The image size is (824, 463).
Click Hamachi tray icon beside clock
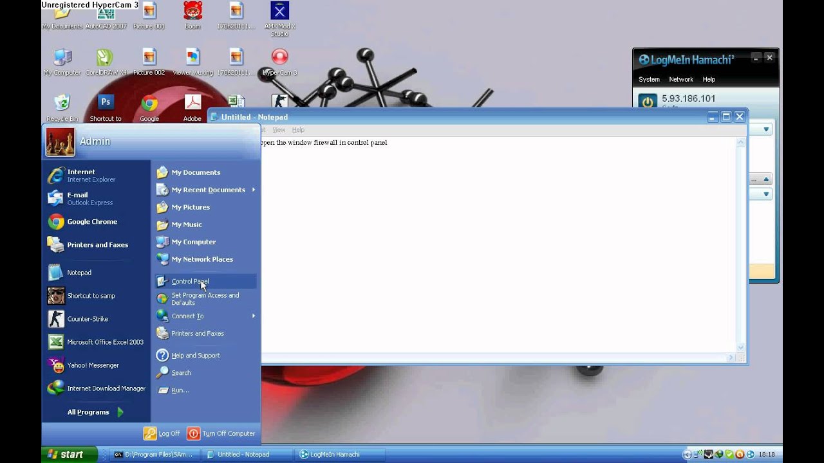coord(751,455)
